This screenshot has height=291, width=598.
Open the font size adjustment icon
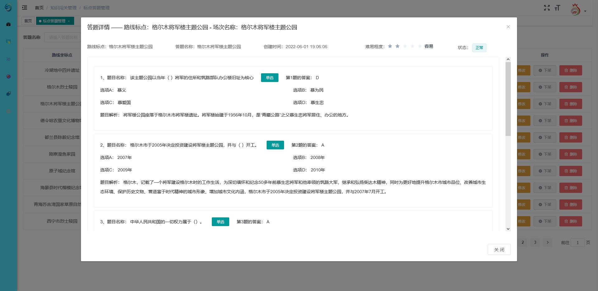[x=557, y=8]
